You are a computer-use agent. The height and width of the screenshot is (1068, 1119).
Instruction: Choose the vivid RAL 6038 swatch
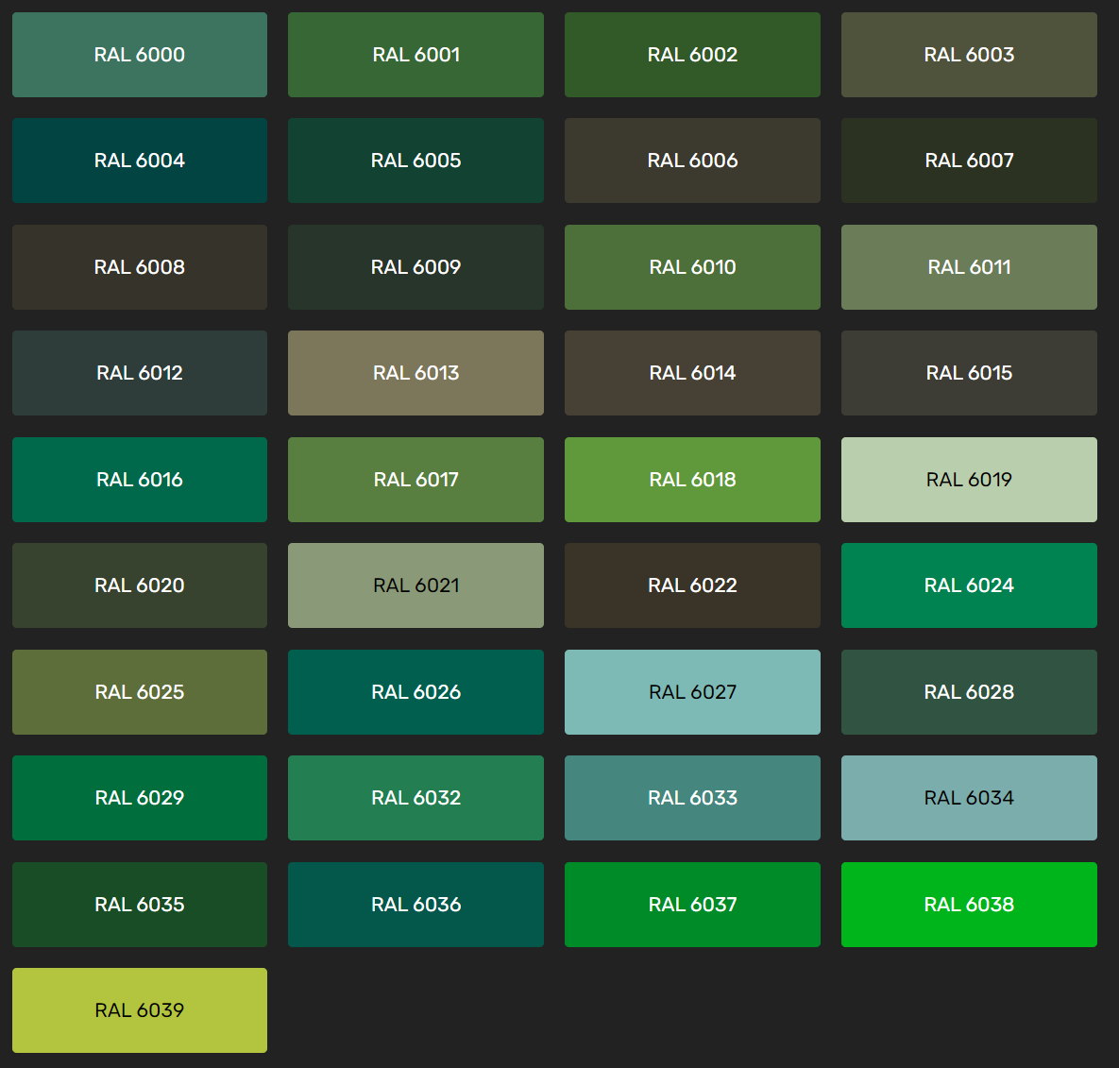969,905
